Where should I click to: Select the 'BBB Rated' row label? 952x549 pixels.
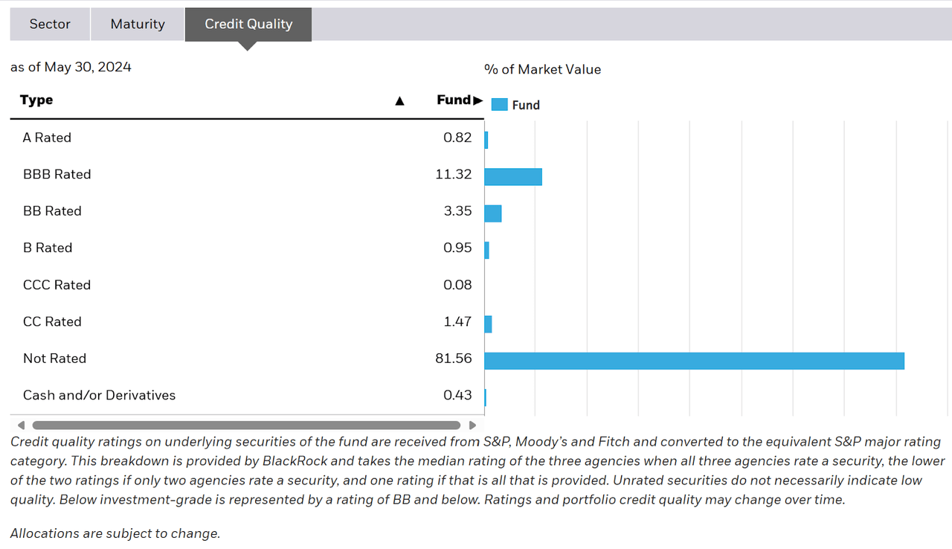point(57,174)
